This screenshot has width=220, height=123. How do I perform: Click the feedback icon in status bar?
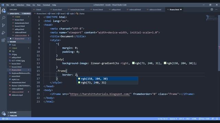pyautogui.click(x=213, y=119)
